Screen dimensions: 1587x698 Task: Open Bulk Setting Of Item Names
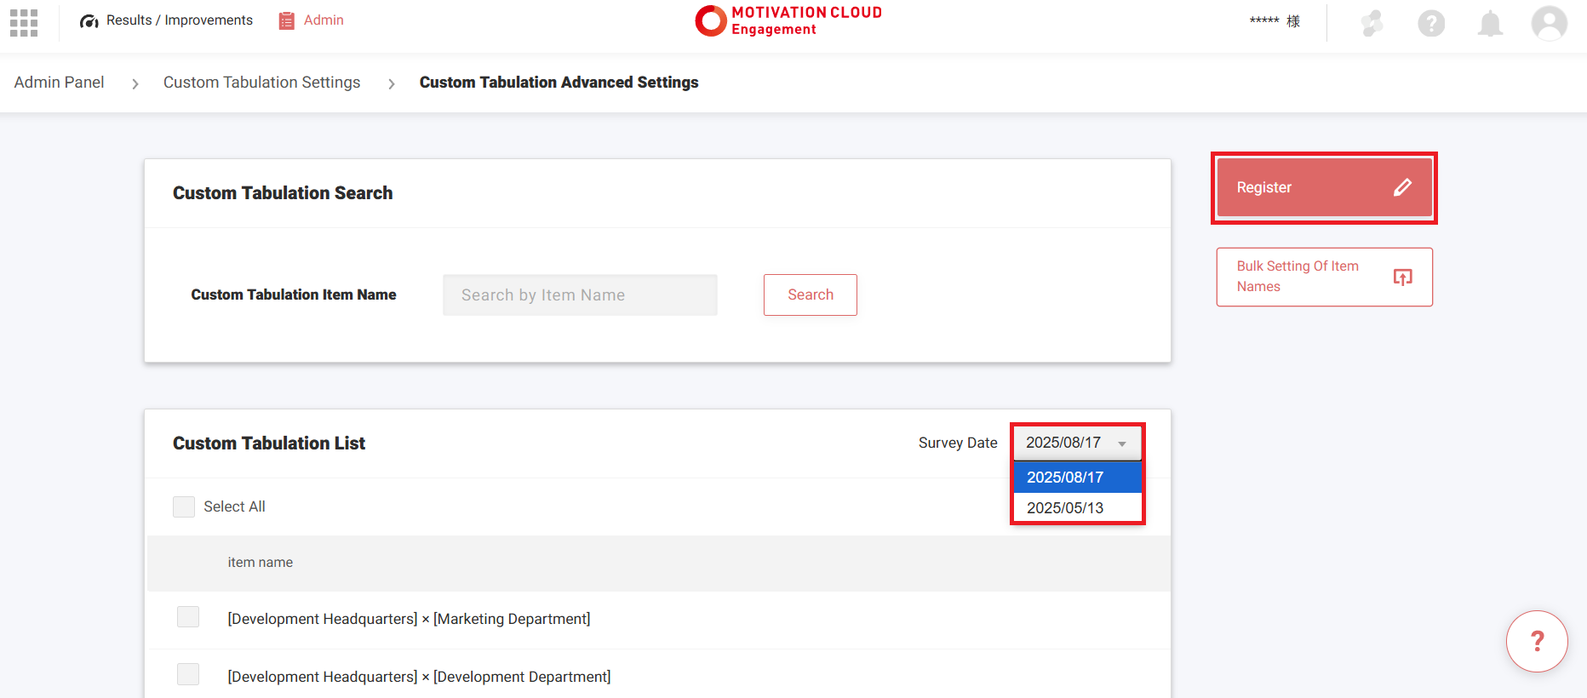click(x=1324, y=277)
